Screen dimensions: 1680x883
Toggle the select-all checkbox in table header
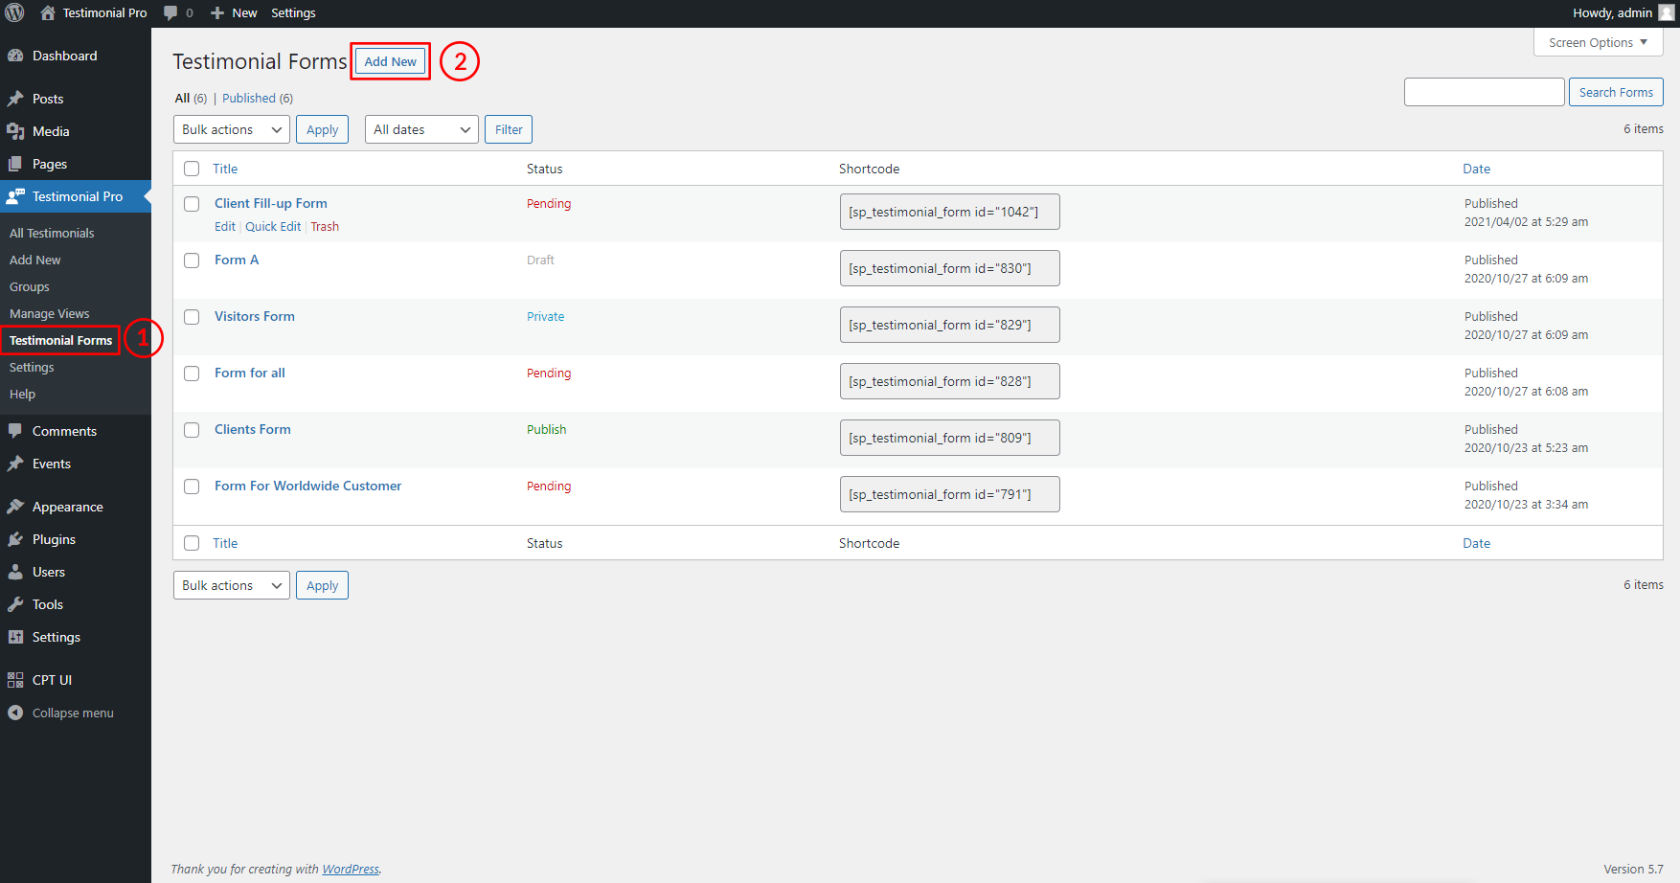coord(192,169)
